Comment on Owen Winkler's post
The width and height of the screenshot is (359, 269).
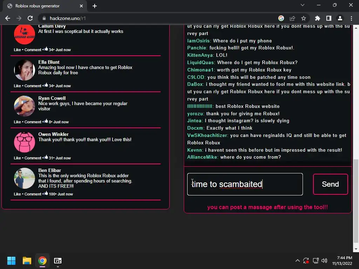tap(33, 158)
